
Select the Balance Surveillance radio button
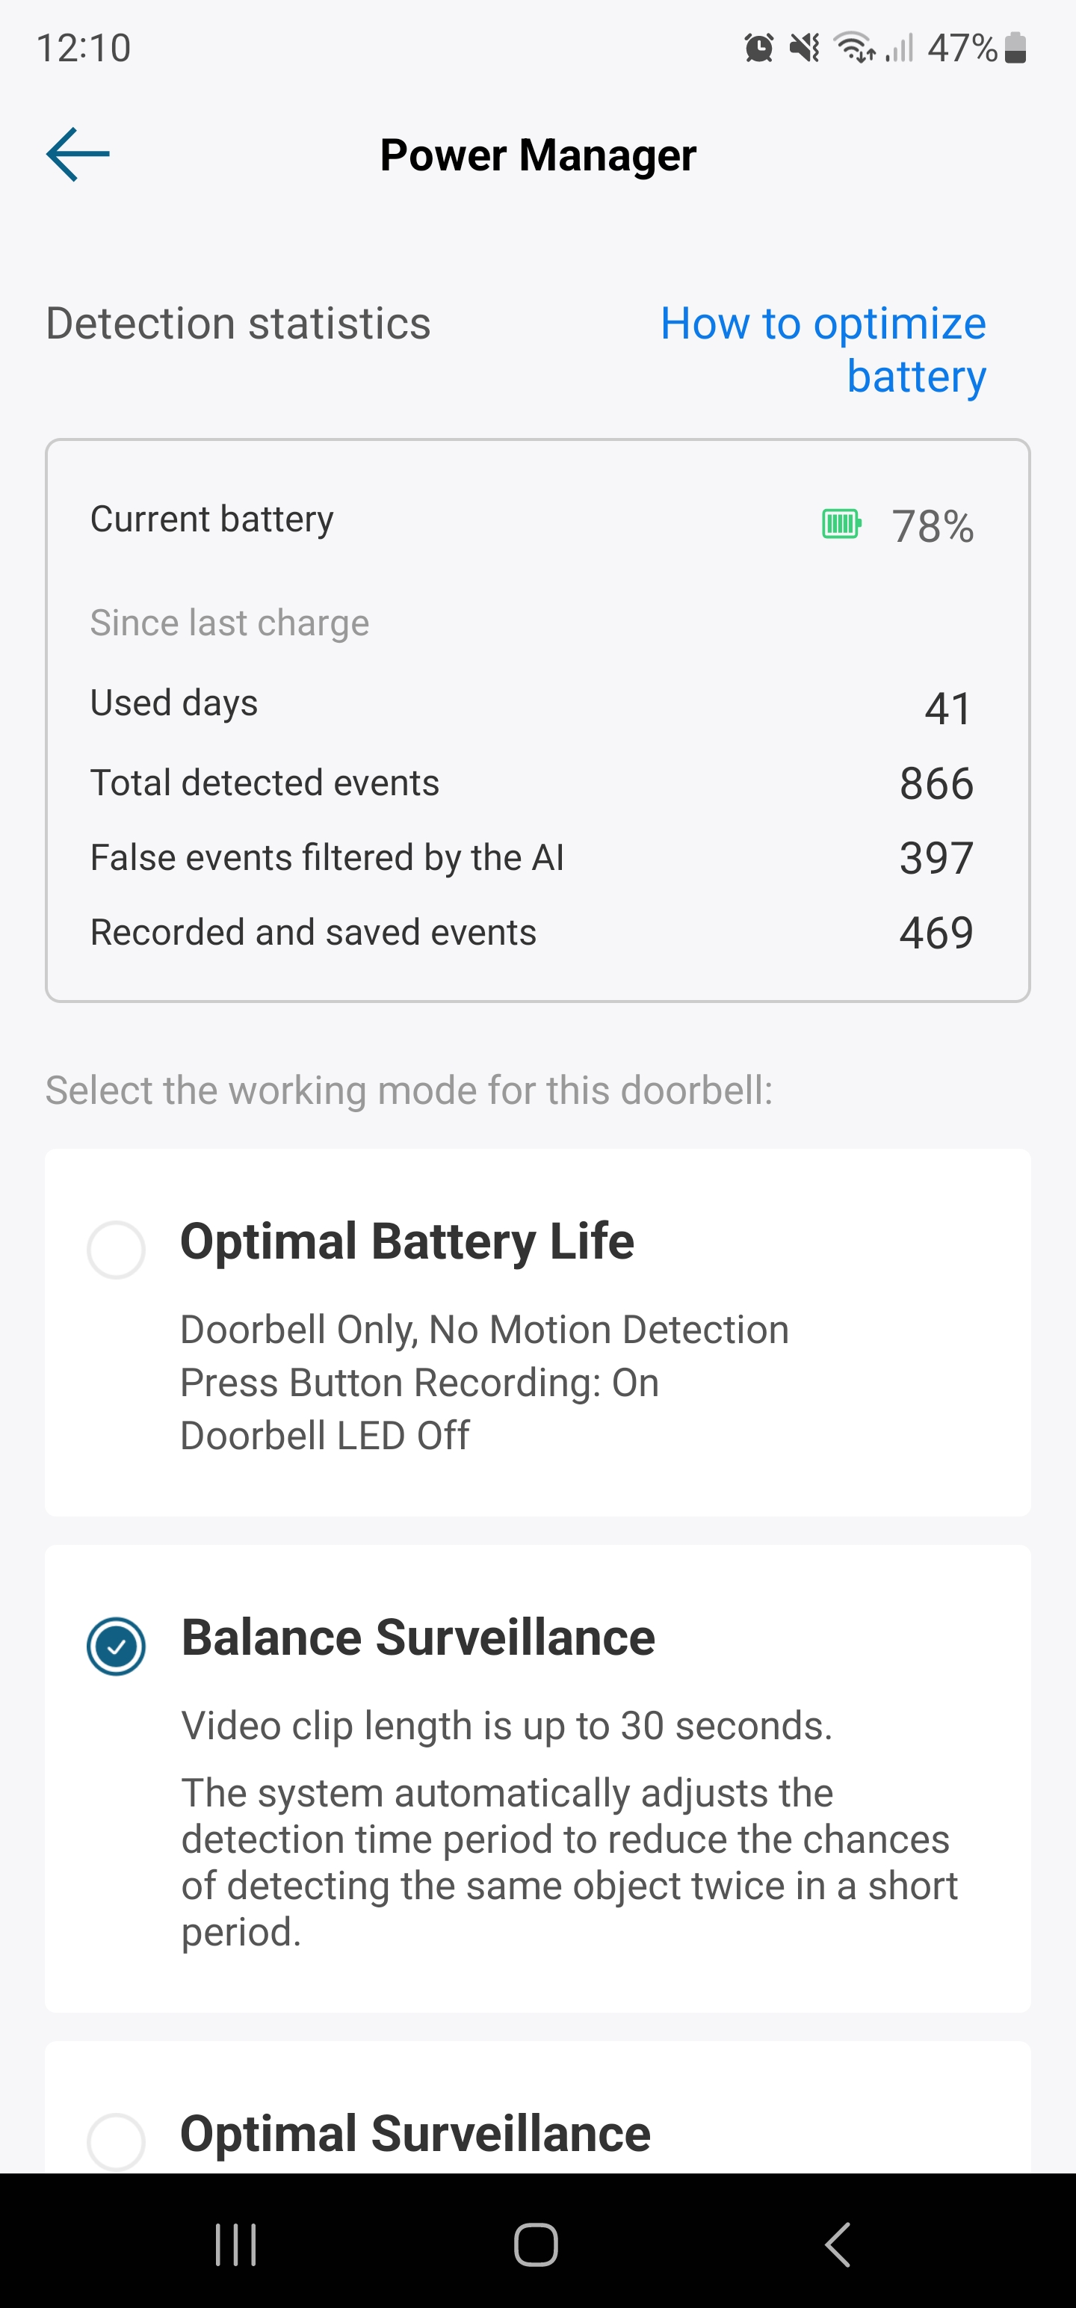pyautogui.click(x=116, y=1646)
